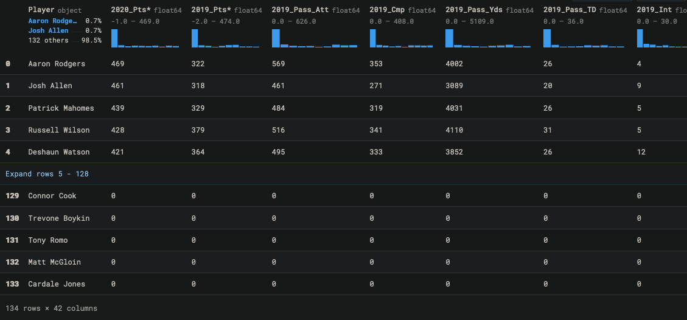Click Russell Wilson passing yards 4110
The image size is (687, 320).
click(454, 130)
